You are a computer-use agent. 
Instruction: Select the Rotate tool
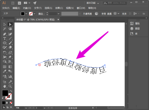pos(4,53)
